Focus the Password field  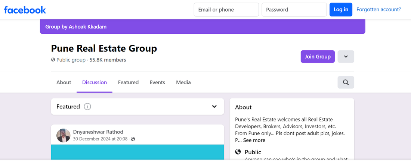(294, 10)
